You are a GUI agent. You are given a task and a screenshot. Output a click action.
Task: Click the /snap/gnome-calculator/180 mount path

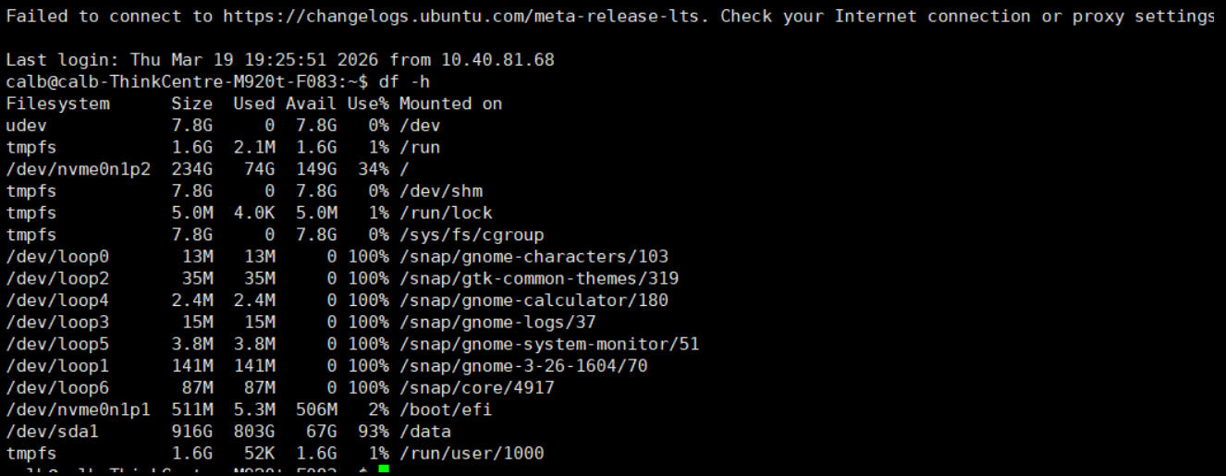[533, 300]
